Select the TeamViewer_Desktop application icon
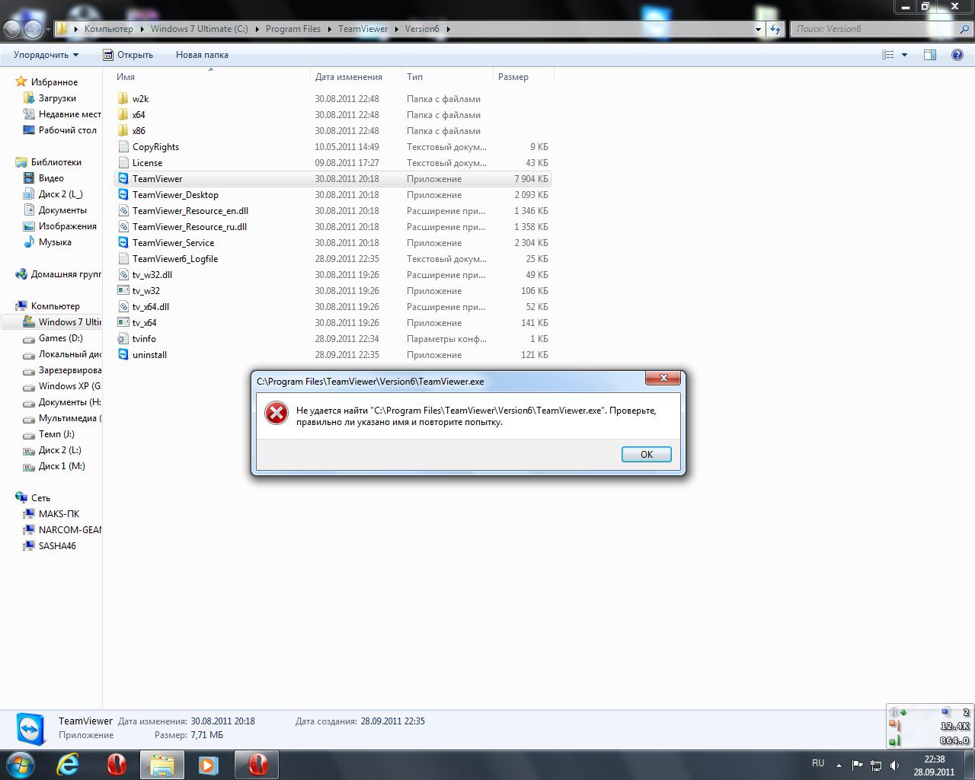 pyautogui.click(x=123, y=195)
